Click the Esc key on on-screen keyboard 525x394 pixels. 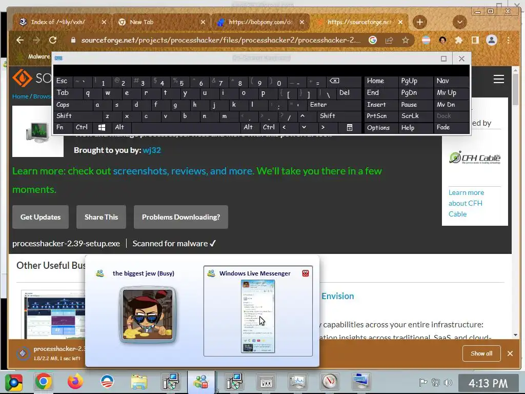pos(63,81)
